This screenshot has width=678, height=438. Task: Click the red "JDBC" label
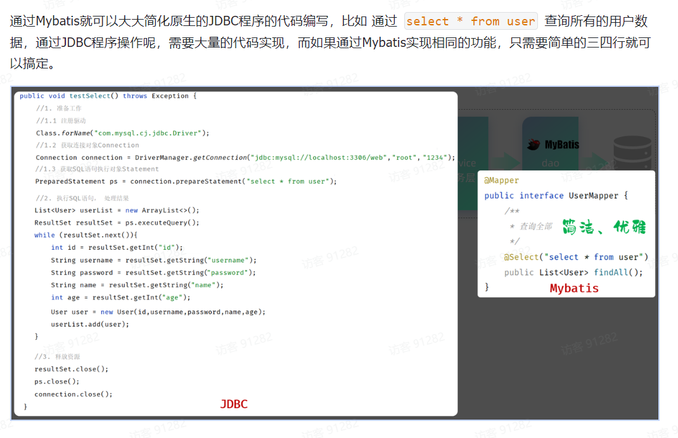[234, 404]
